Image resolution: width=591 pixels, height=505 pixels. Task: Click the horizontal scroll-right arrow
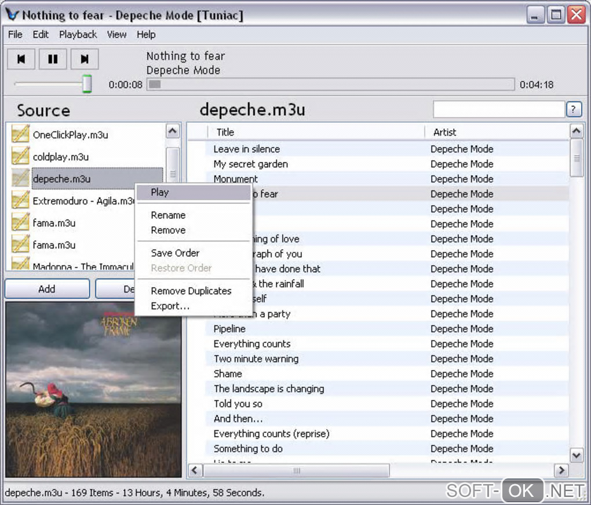(561, 470)
